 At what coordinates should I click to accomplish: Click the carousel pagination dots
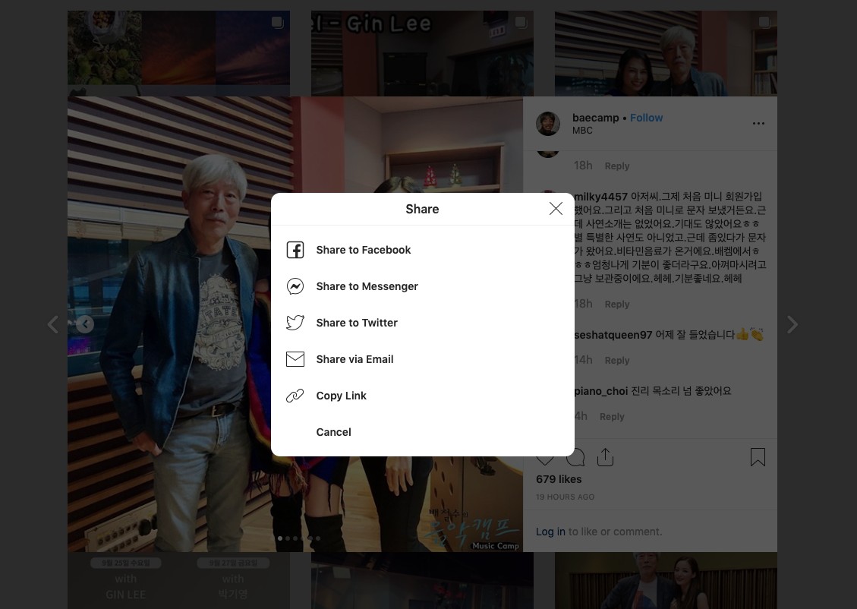coord(298,538)
